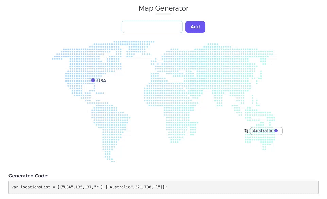Click the Add button
The height and width of the screenshot is (199, 327).
[195, 27]
